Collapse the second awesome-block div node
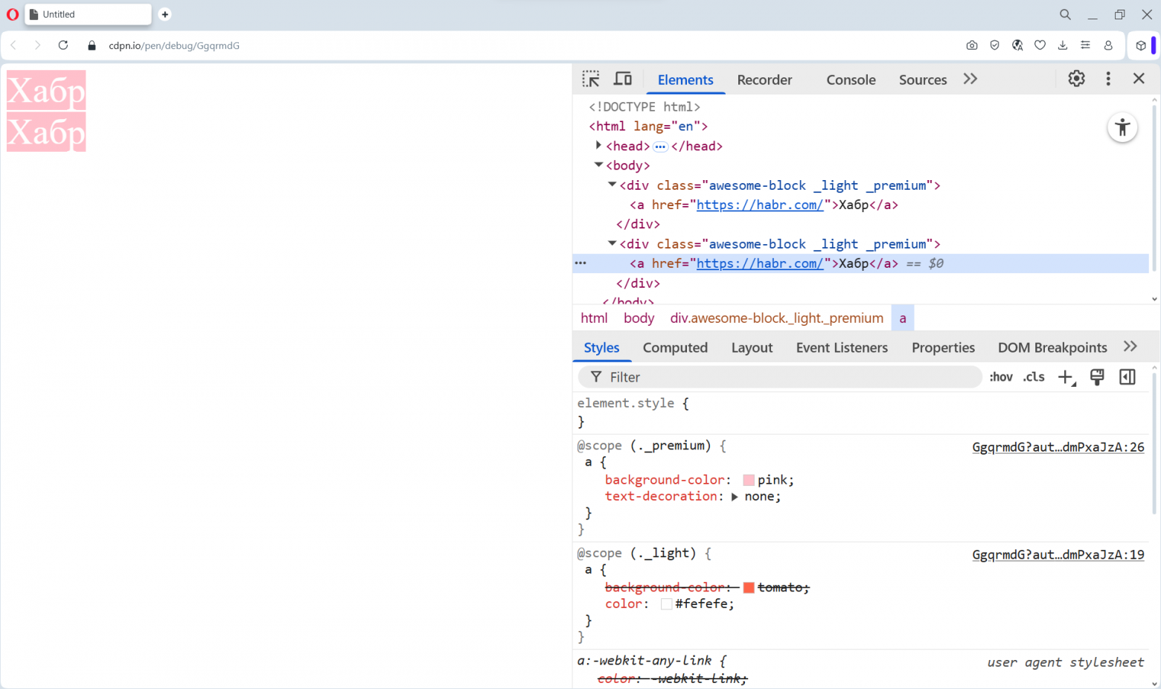 pyautogui.click(x=612, y=243)
